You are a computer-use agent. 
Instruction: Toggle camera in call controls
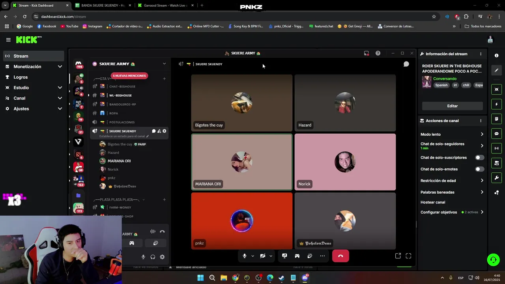263,256
